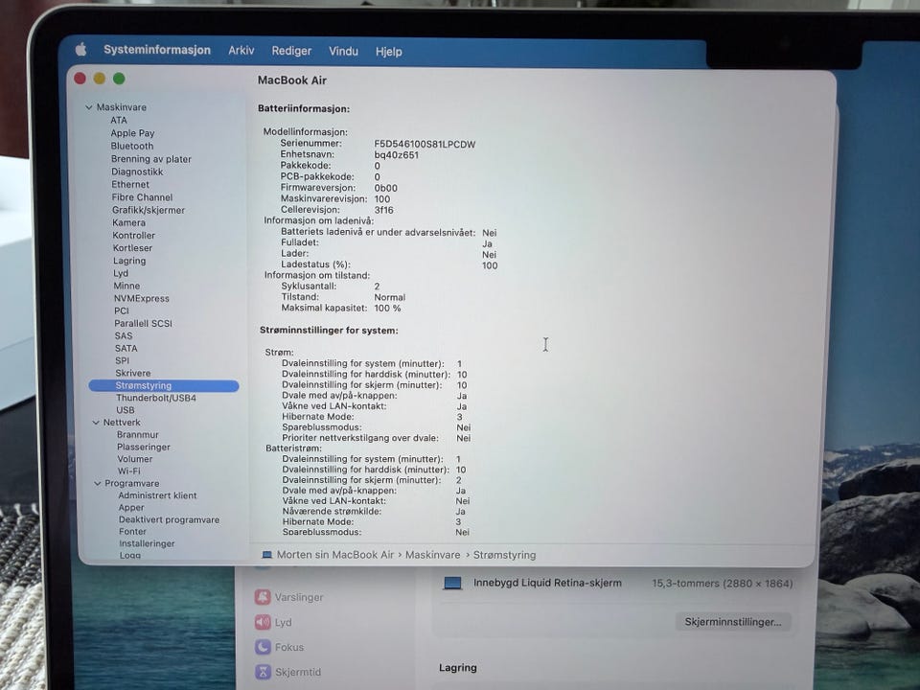This screenshot has height=690, width=920.
Task: Open Lyd icon in System Settings sidebar
Action: tap(263, 622)
